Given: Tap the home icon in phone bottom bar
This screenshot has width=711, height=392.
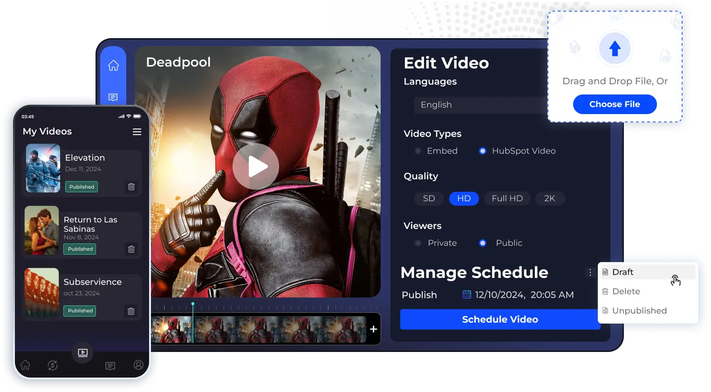Looking at the screenshot, I should point(25,365).
